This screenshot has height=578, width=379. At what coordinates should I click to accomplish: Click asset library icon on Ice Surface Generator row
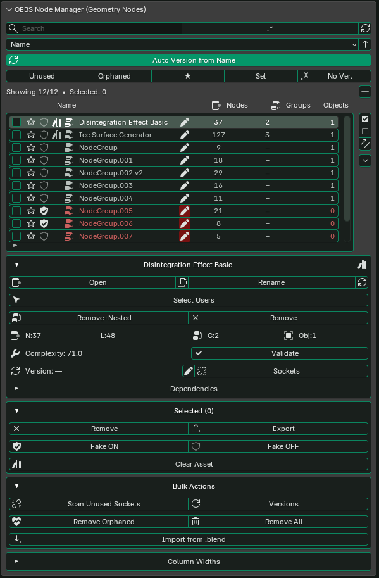pos(56,135)
